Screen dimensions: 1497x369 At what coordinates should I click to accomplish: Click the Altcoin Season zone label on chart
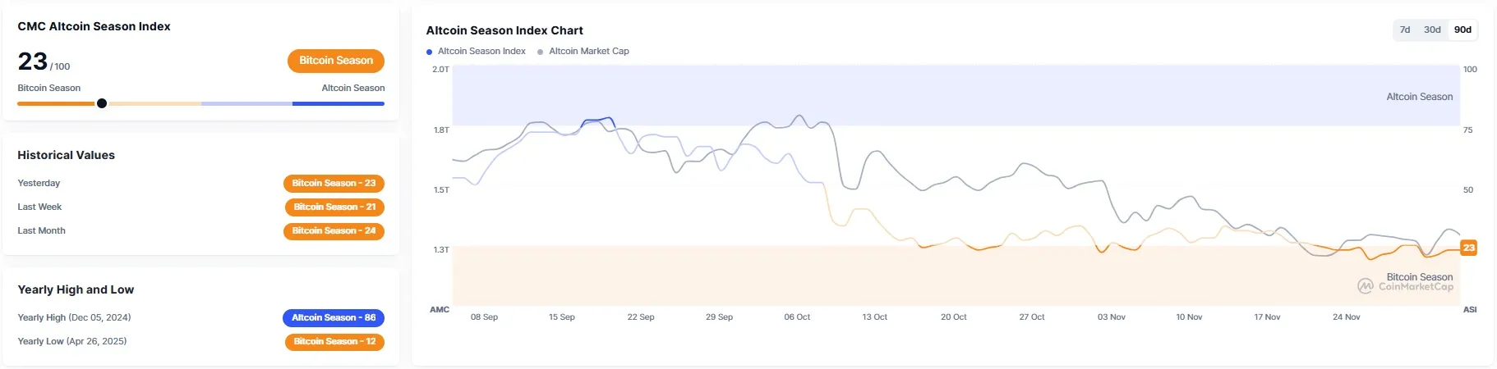pyautogui.click(x=1419, y=97)
